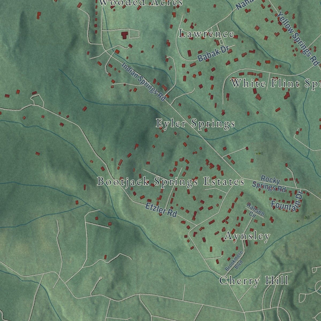
Task: Select the Etzler Rd road label
Action: (161, 210)
